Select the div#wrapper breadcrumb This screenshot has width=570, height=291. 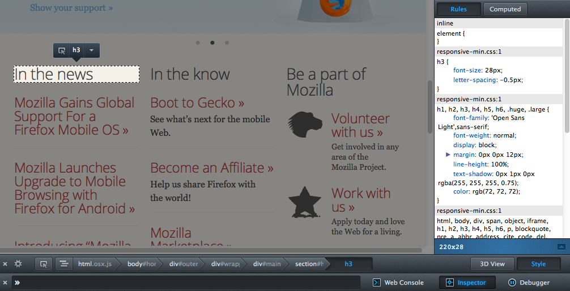[x=226, y=264]
